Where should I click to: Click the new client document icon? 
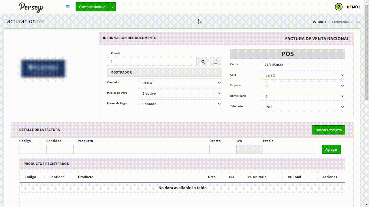(215, 62)
